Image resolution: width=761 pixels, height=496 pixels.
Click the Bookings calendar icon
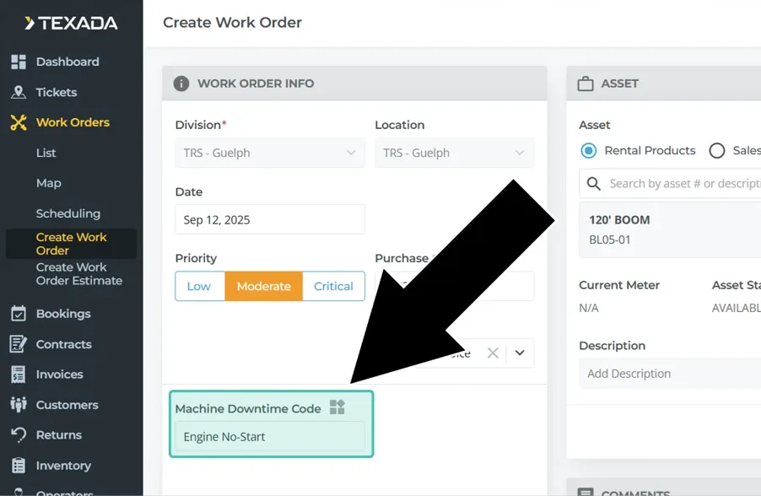(x=19, y=314)
